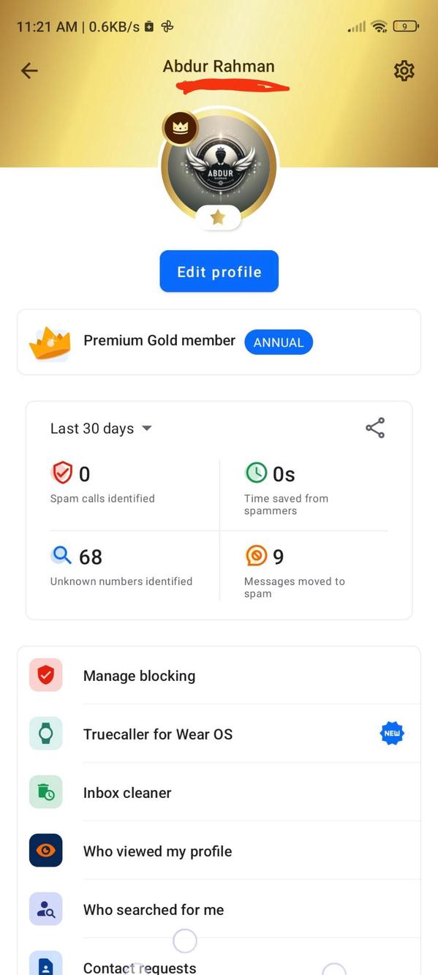Tap the orange messages spam icon

(256, 555)
